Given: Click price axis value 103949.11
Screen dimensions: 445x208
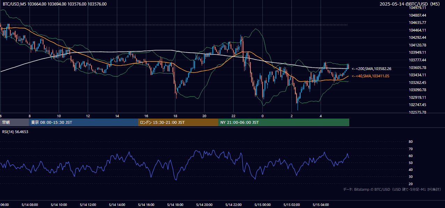Looking at the screenshot, I should click(418, 52).
